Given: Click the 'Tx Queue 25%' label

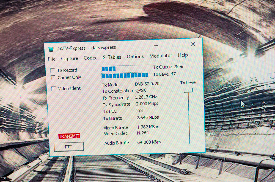Looking at the screenshot, I should pos(168,67).
